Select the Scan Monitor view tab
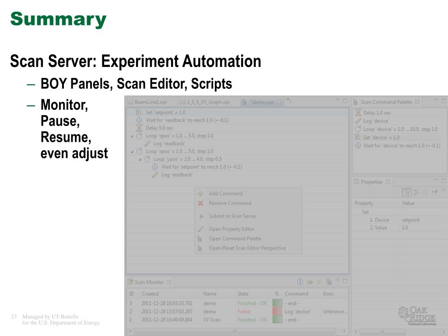This screenshot has height=336, width=448. point(149,282)
